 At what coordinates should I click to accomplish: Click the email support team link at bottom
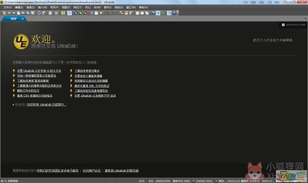point(58,171)
